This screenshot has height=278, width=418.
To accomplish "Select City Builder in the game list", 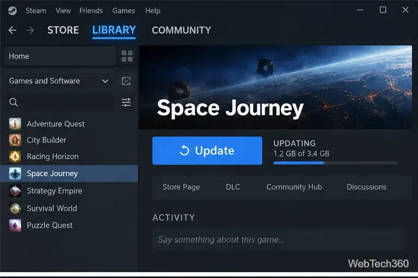I will (69, 140).
